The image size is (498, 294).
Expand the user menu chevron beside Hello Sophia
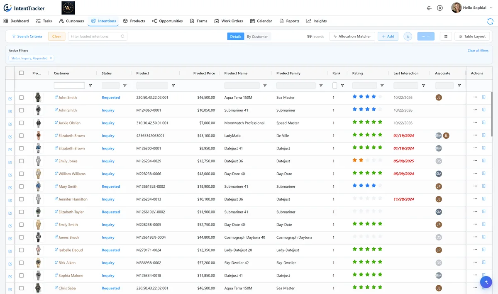(492, 8)
